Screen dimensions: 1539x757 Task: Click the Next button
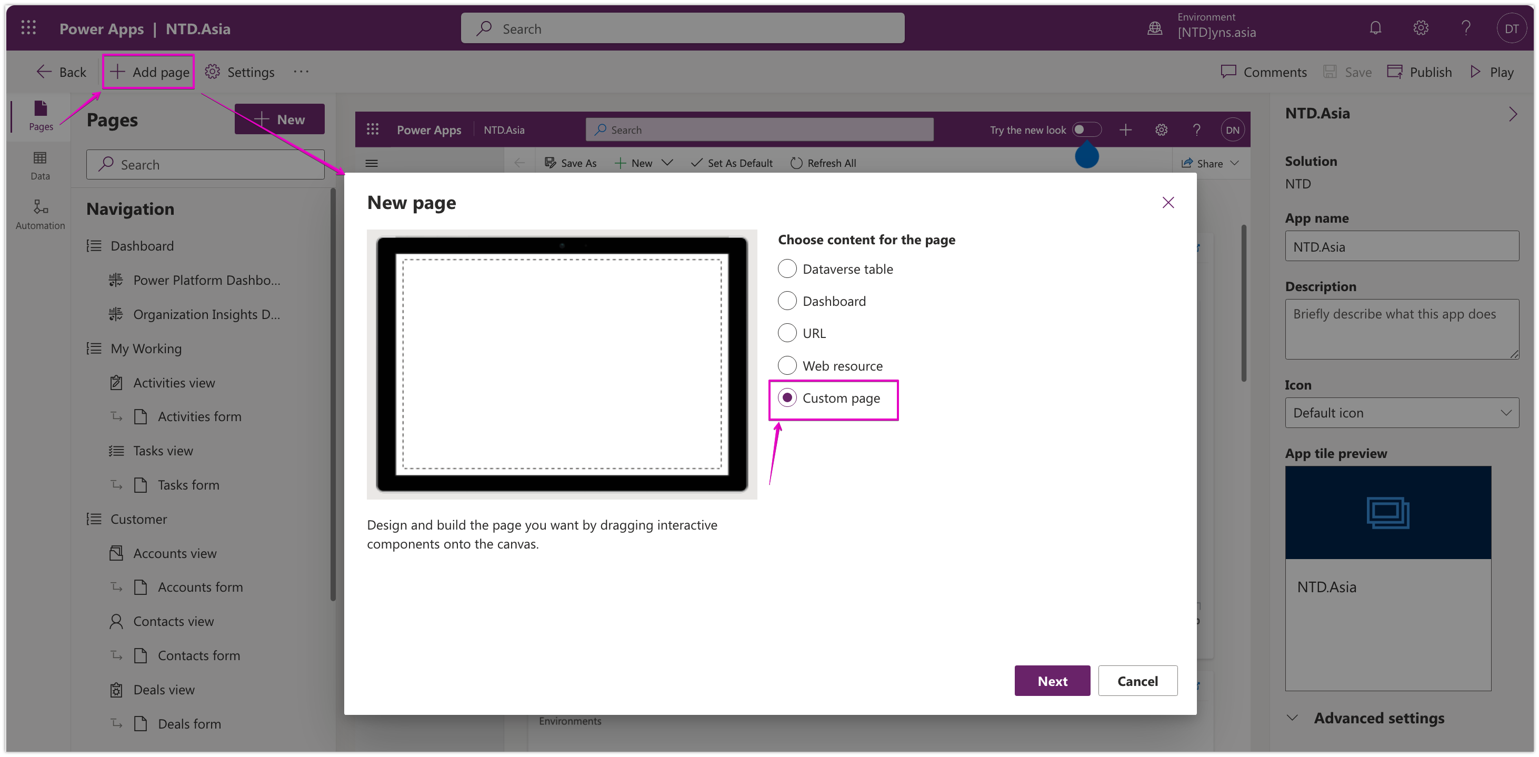pos(1052,681)
